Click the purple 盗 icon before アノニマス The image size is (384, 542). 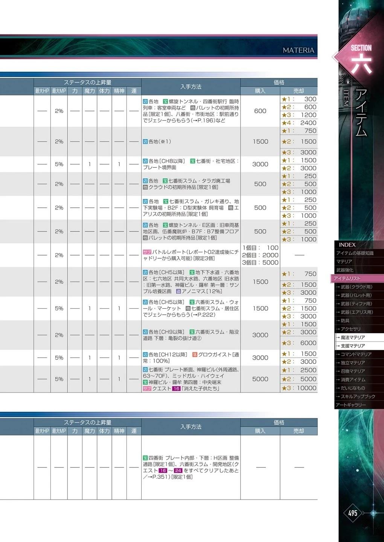[178, 291]
